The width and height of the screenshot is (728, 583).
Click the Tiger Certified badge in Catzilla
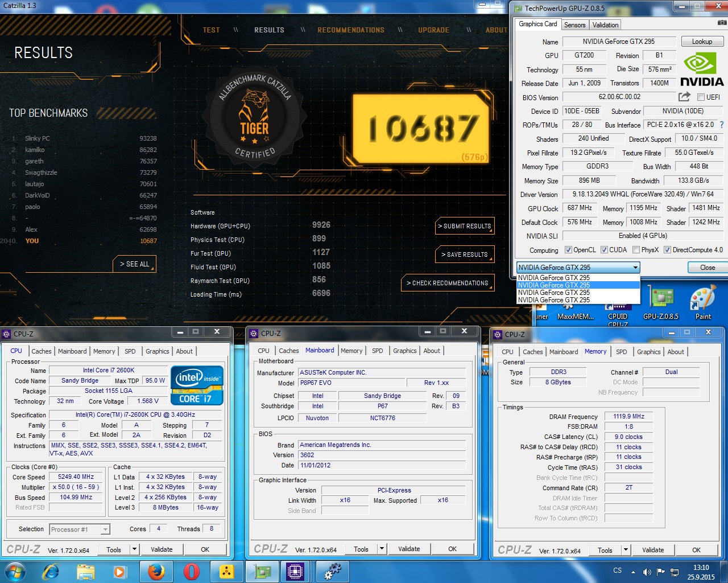coord(254,116)
